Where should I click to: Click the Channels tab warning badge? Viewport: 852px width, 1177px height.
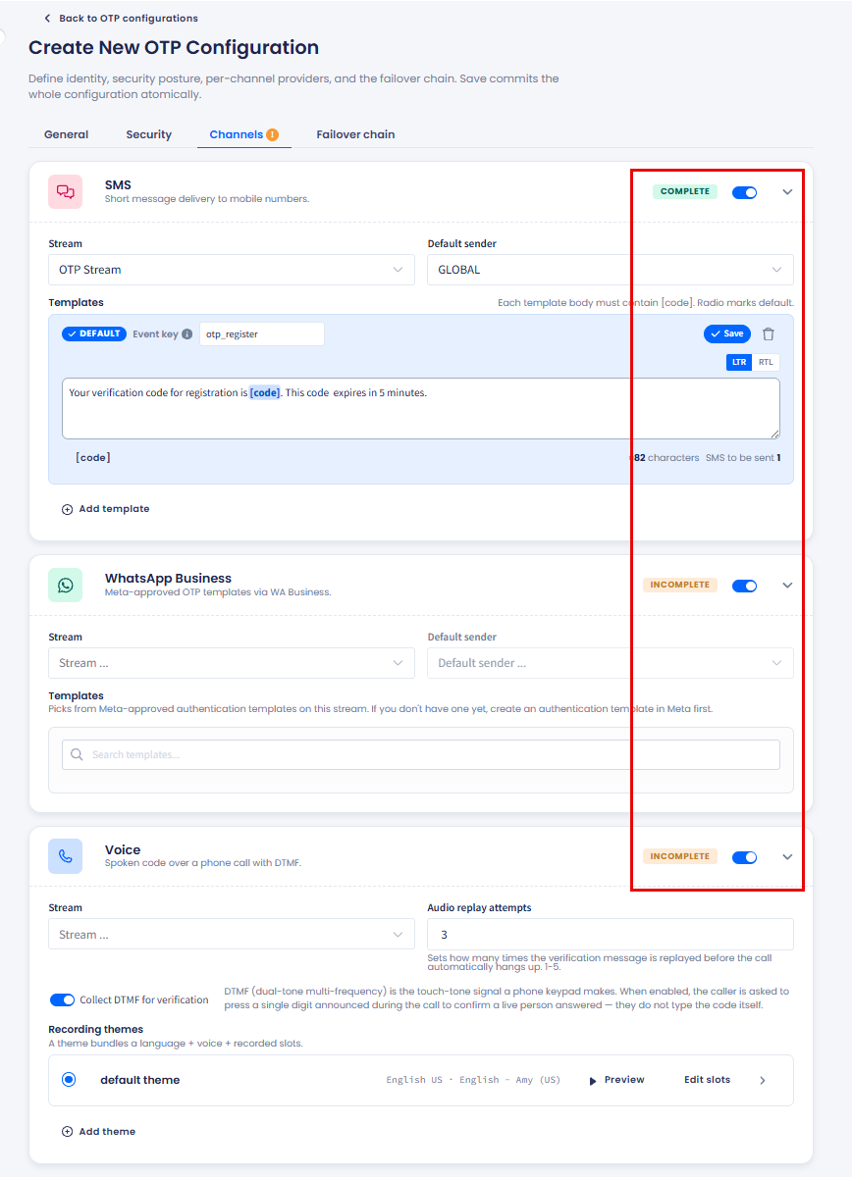click(x=272, y=134)
